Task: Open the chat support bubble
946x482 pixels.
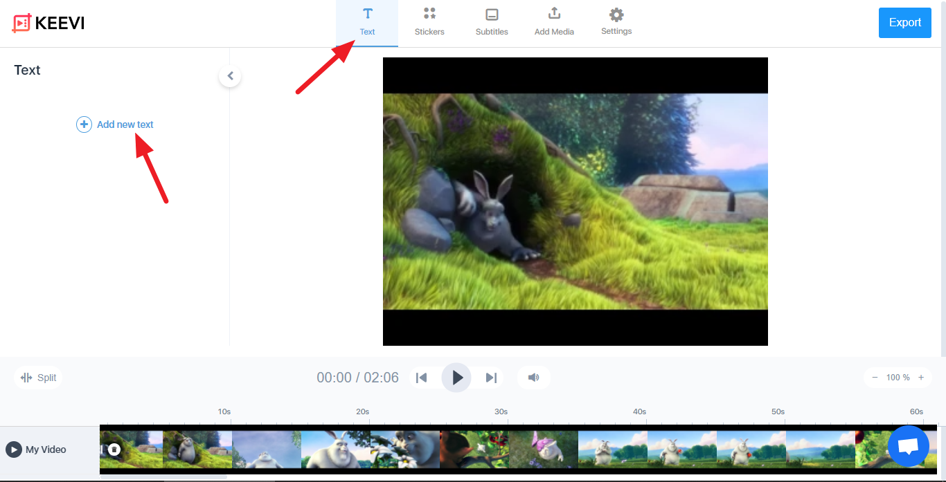Action: click(908, 447)
